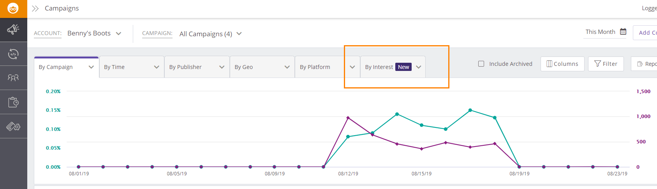Switch to the By Time tab
The width and height of the screenshot is (657, 189).
pyautogui.click(x=131, y=67)
